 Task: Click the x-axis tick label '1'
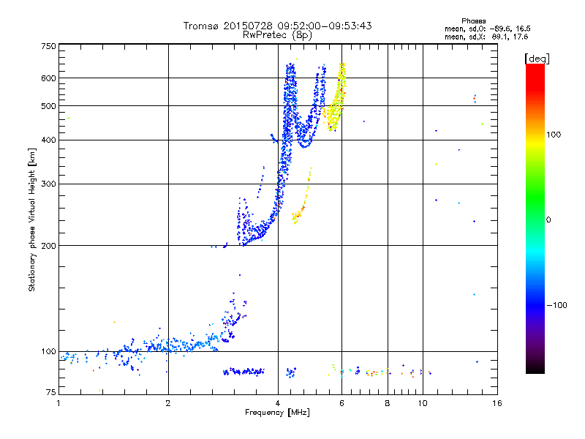click(58, 403)
